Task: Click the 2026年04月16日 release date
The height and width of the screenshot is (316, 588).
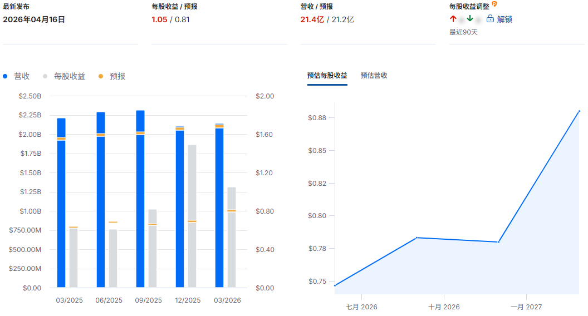Action: 34,19
